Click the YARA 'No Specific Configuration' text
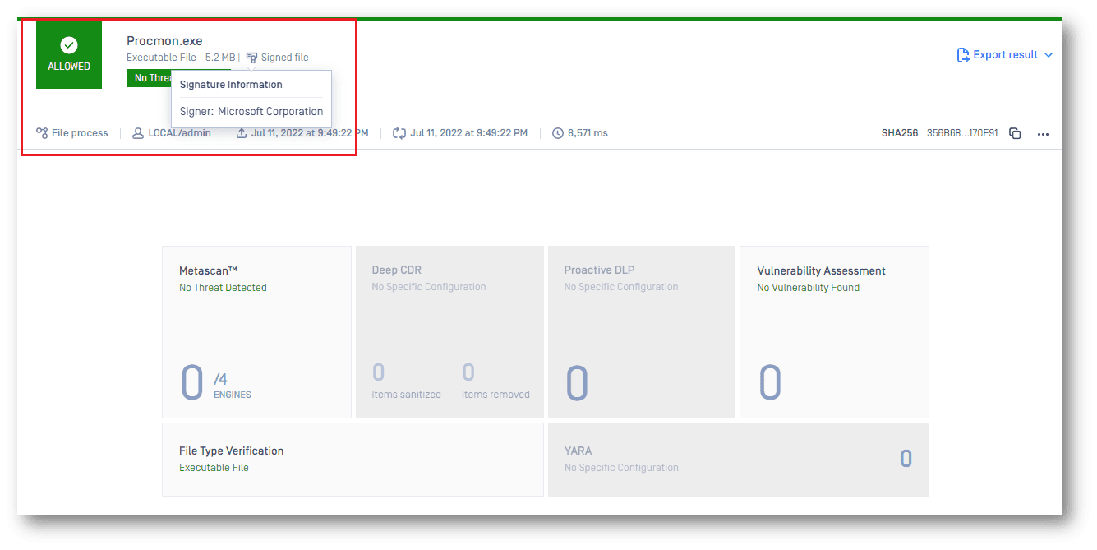 pyautogui.click(x=621, y=468)
